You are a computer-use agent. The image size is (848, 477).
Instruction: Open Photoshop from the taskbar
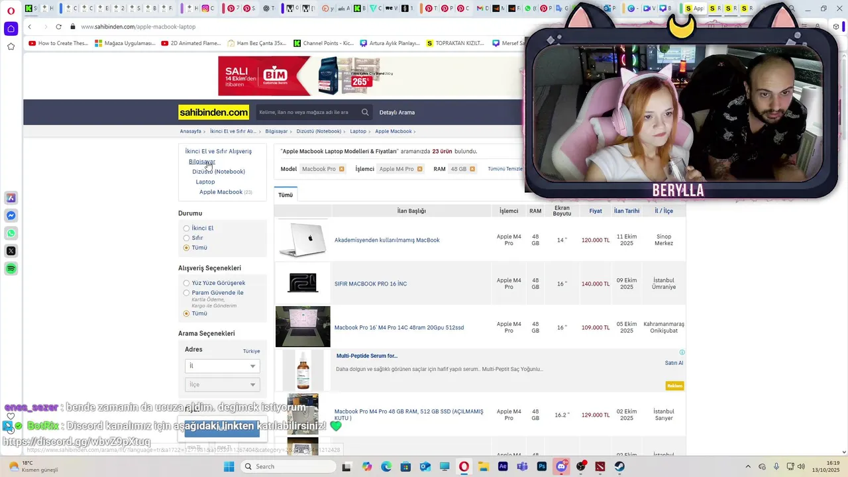pyautogui.click(x=542, y=466)
